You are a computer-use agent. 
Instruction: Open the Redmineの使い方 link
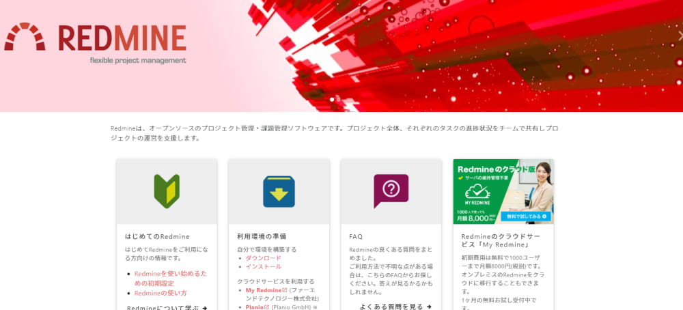coord(161,293)
